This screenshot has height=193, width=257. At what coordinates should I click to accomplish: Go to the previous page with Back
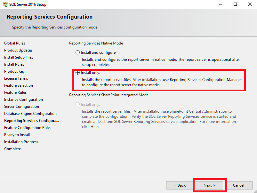click(180, 185)
